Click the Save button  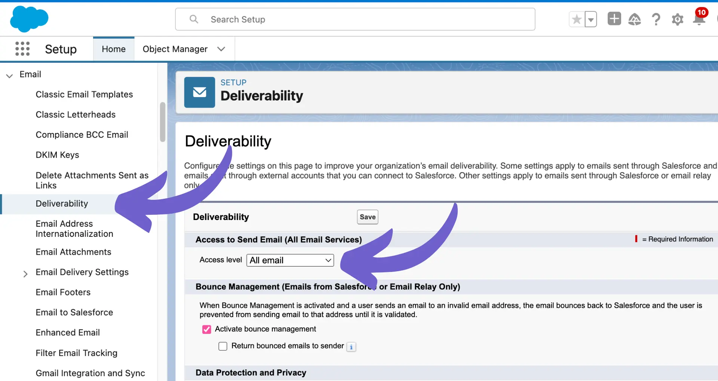tap(368, 217)
